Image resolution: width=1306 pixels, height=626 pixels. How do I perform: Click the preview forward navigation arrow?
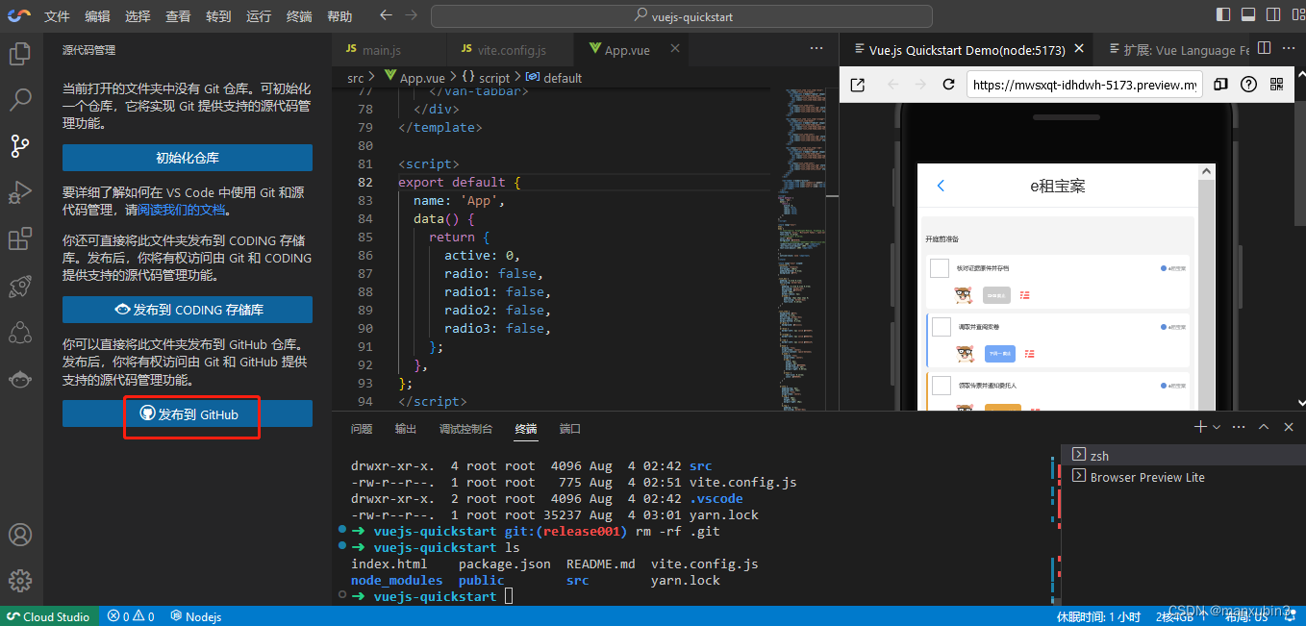(920, 85)
